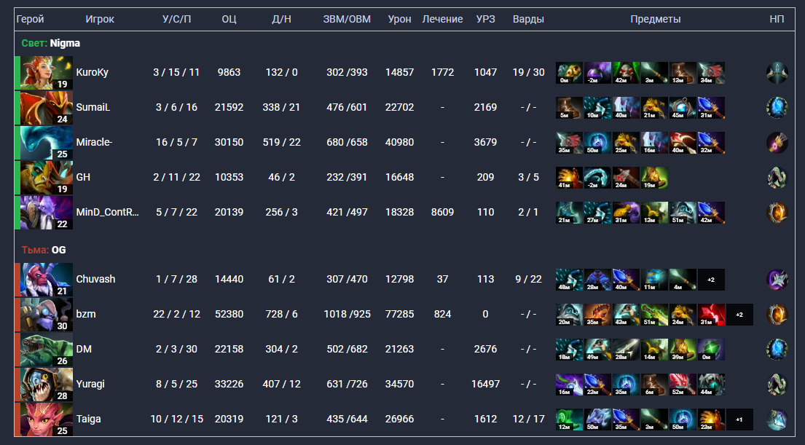Expand the +2 extra items in bzm's row

[x=739, y=315]
